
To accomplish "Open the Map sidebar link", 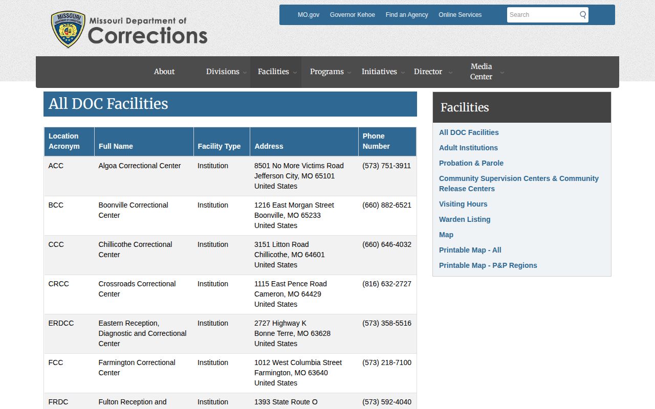I will [446, 235].
